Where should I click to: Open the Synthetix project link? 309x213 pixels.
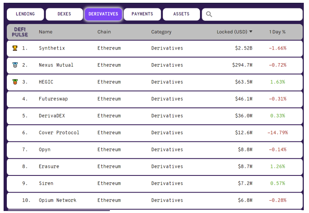(x=52, y=48)
